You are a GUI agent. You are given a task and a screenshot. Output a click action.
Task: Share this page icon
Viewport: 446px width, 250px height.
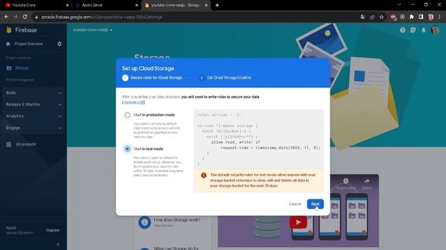pyautogui.click(x=372, y=17)
